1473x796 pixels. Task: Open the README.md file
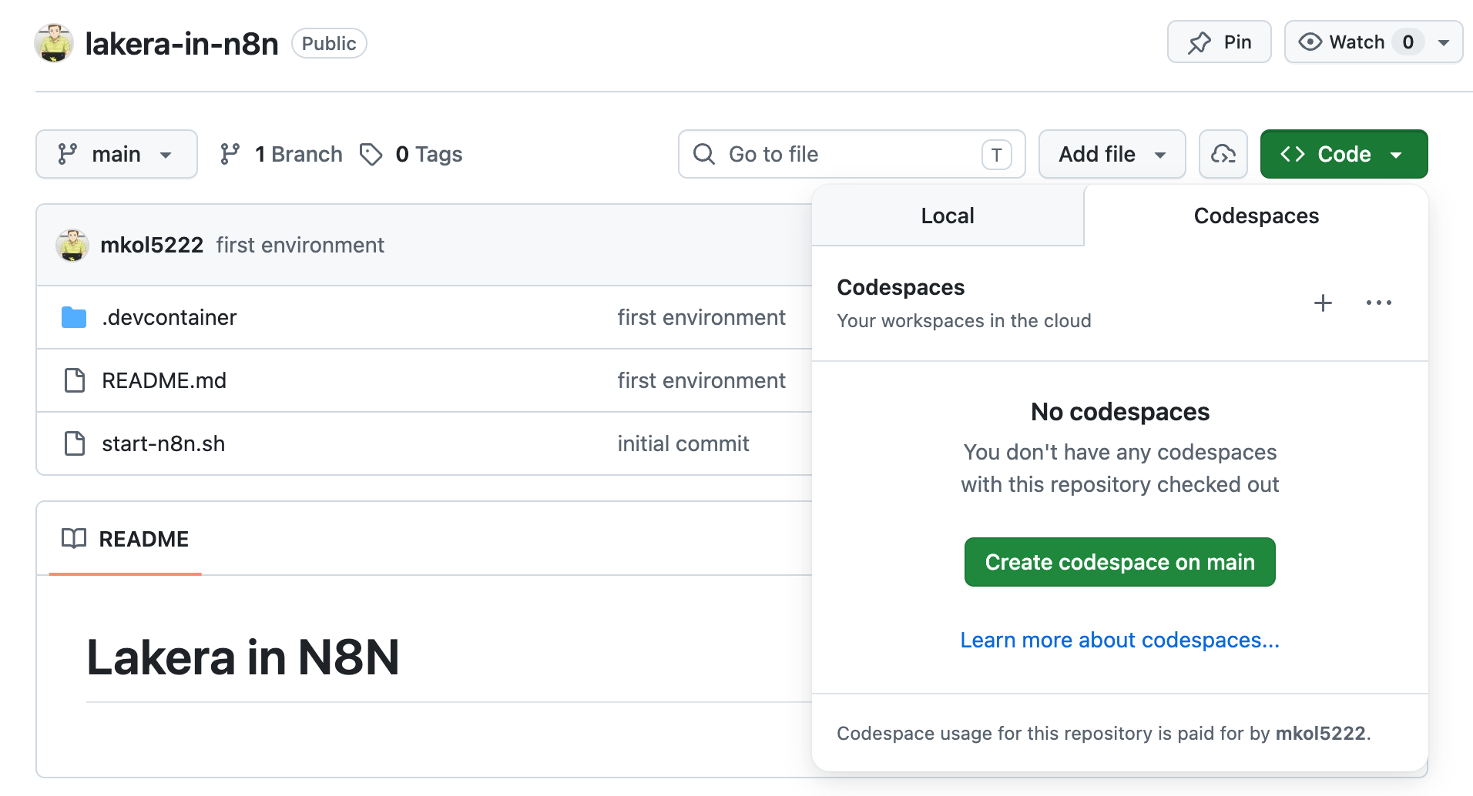[x=164, y=380]
